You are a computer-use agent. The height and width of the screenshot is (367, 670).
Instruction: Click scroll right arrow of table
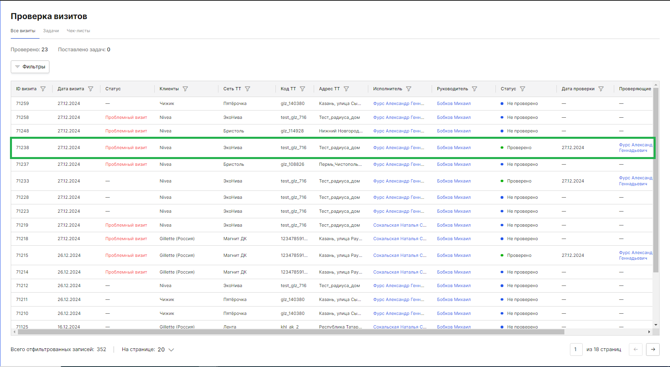pyautogui.click(x=649, y=332)
